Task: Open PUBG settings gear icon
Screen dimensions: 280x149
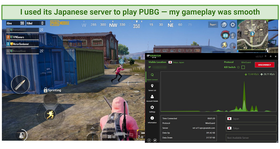Action: pyautogui.click(x=232, y=25)
